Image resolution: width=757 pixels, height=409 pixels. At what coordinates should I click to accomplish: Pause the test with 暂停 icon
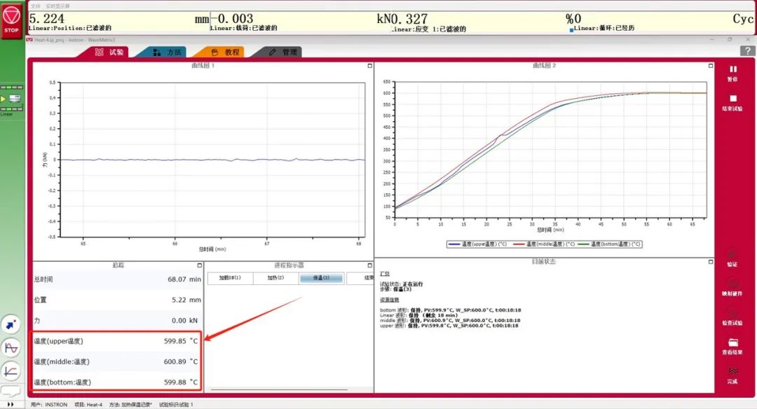tap(733, 74)
